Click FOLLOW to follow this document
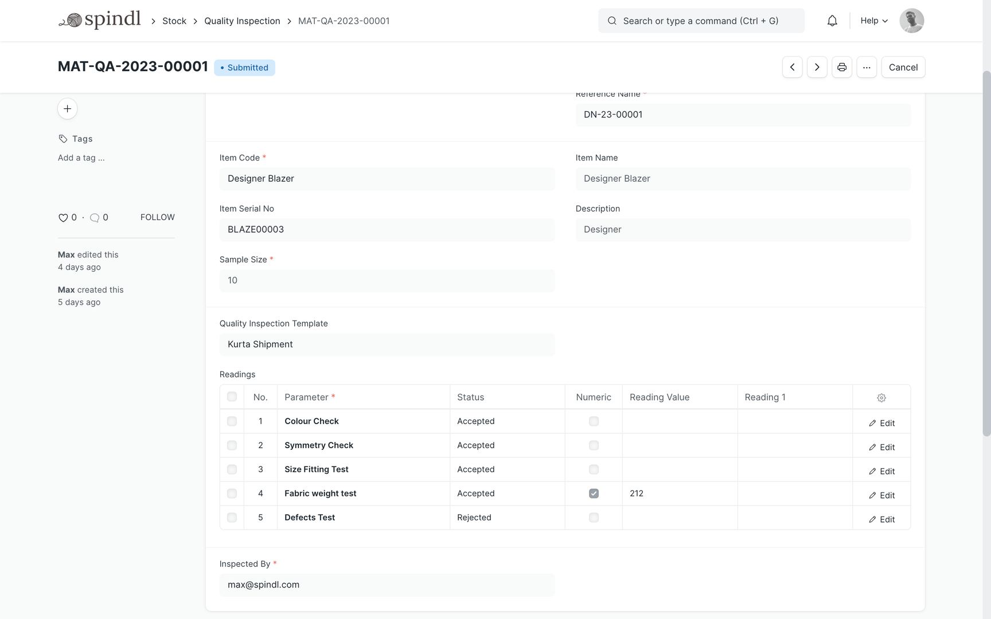The width and height of the screenshot is (991, 619). pos(157,217)
